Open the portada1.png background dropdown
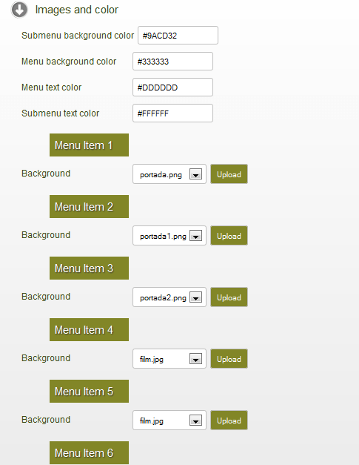Viewport: 359px width, 465px height. [x=170, y=235]
